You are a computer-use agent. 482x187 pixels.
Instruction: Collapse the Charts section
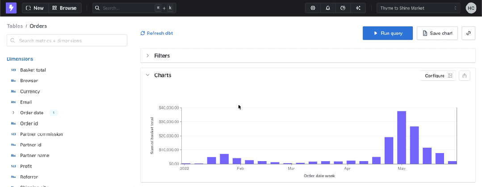148,75
